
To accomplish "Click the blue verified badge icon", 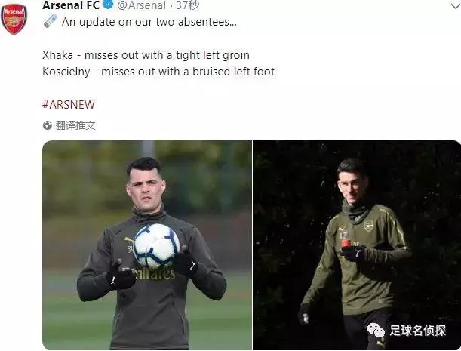I will (x=108, y=5).
